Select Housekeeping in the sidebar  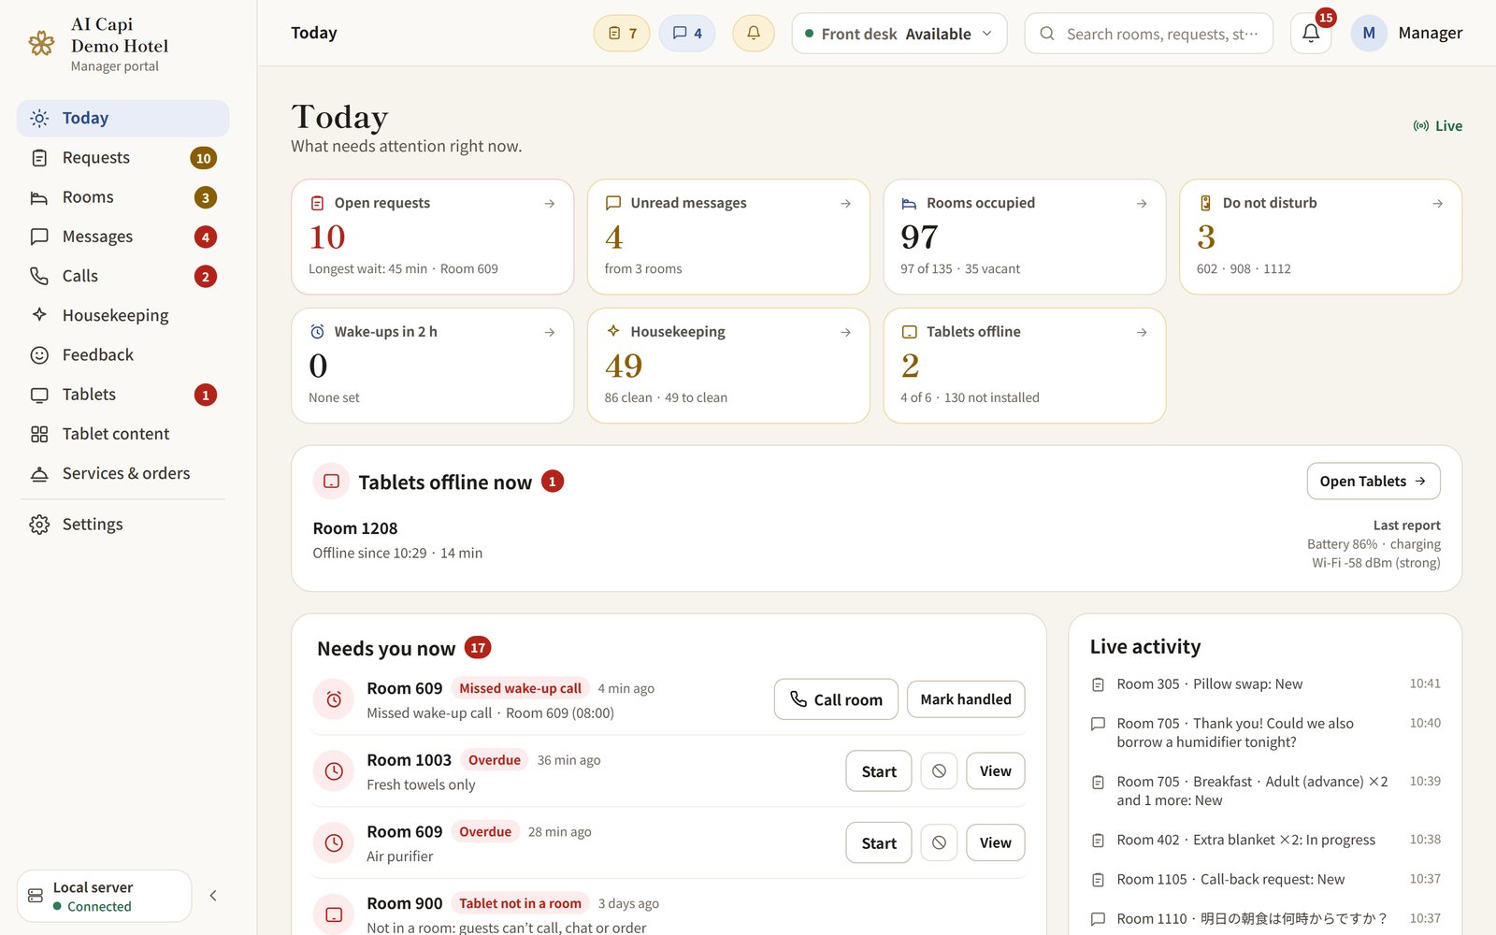(122, 315)
